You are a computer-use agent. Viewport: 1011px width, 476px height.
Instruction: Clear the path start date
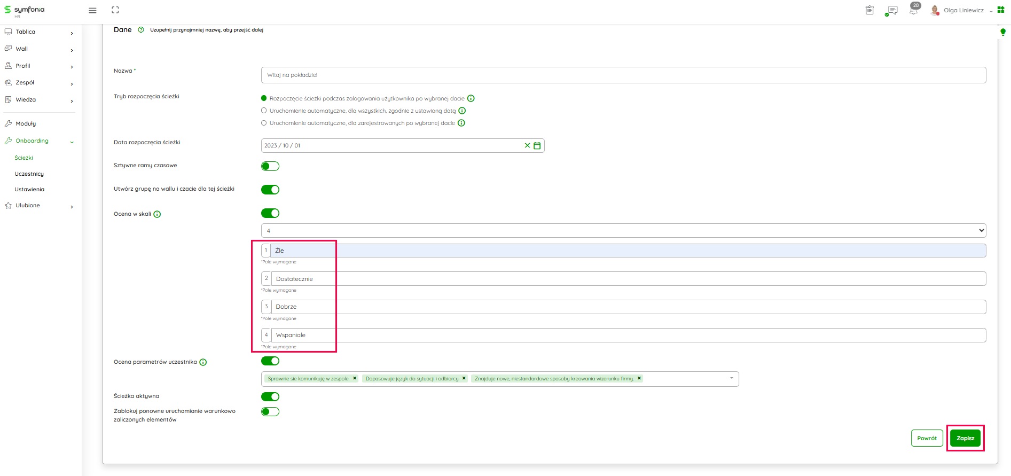[x=527, y=145]
